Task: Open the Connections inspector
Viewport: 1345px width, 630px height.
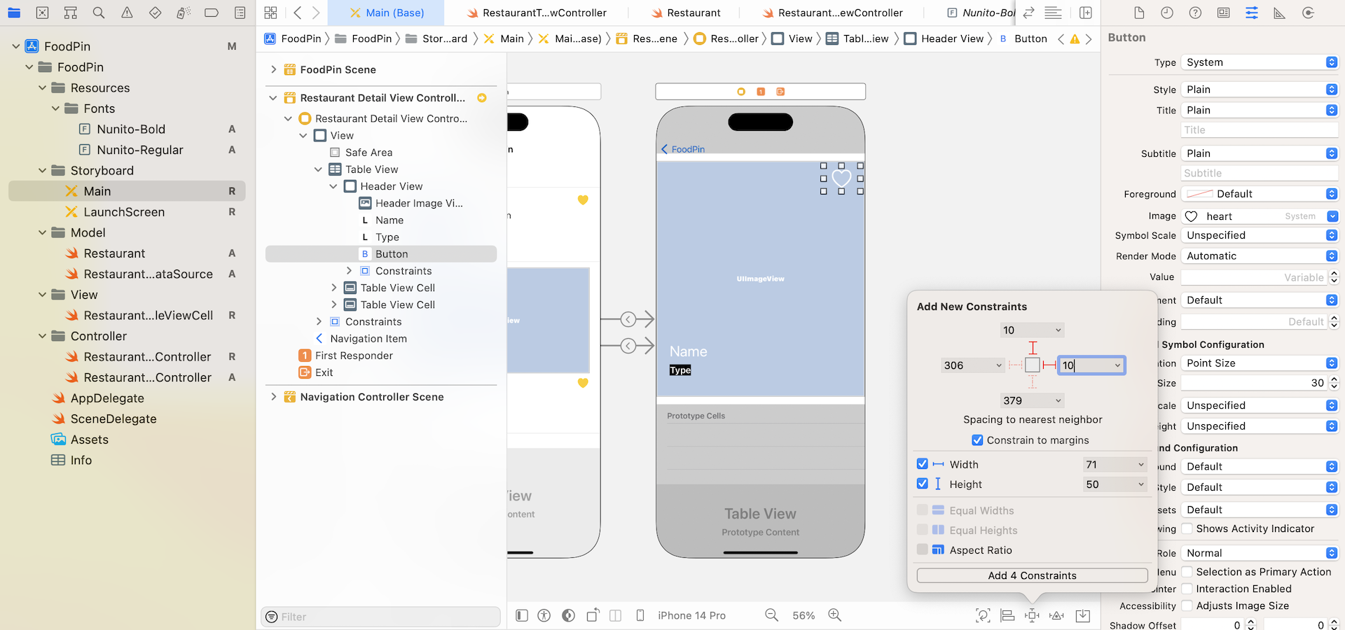Action: tap(1307, 13)
